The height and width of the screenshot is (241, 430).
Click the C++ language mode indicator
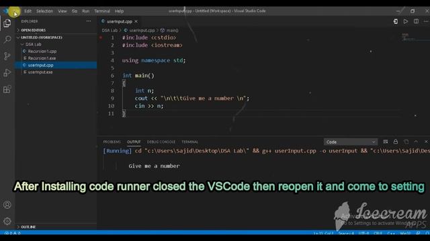click(x=391, y=234)
